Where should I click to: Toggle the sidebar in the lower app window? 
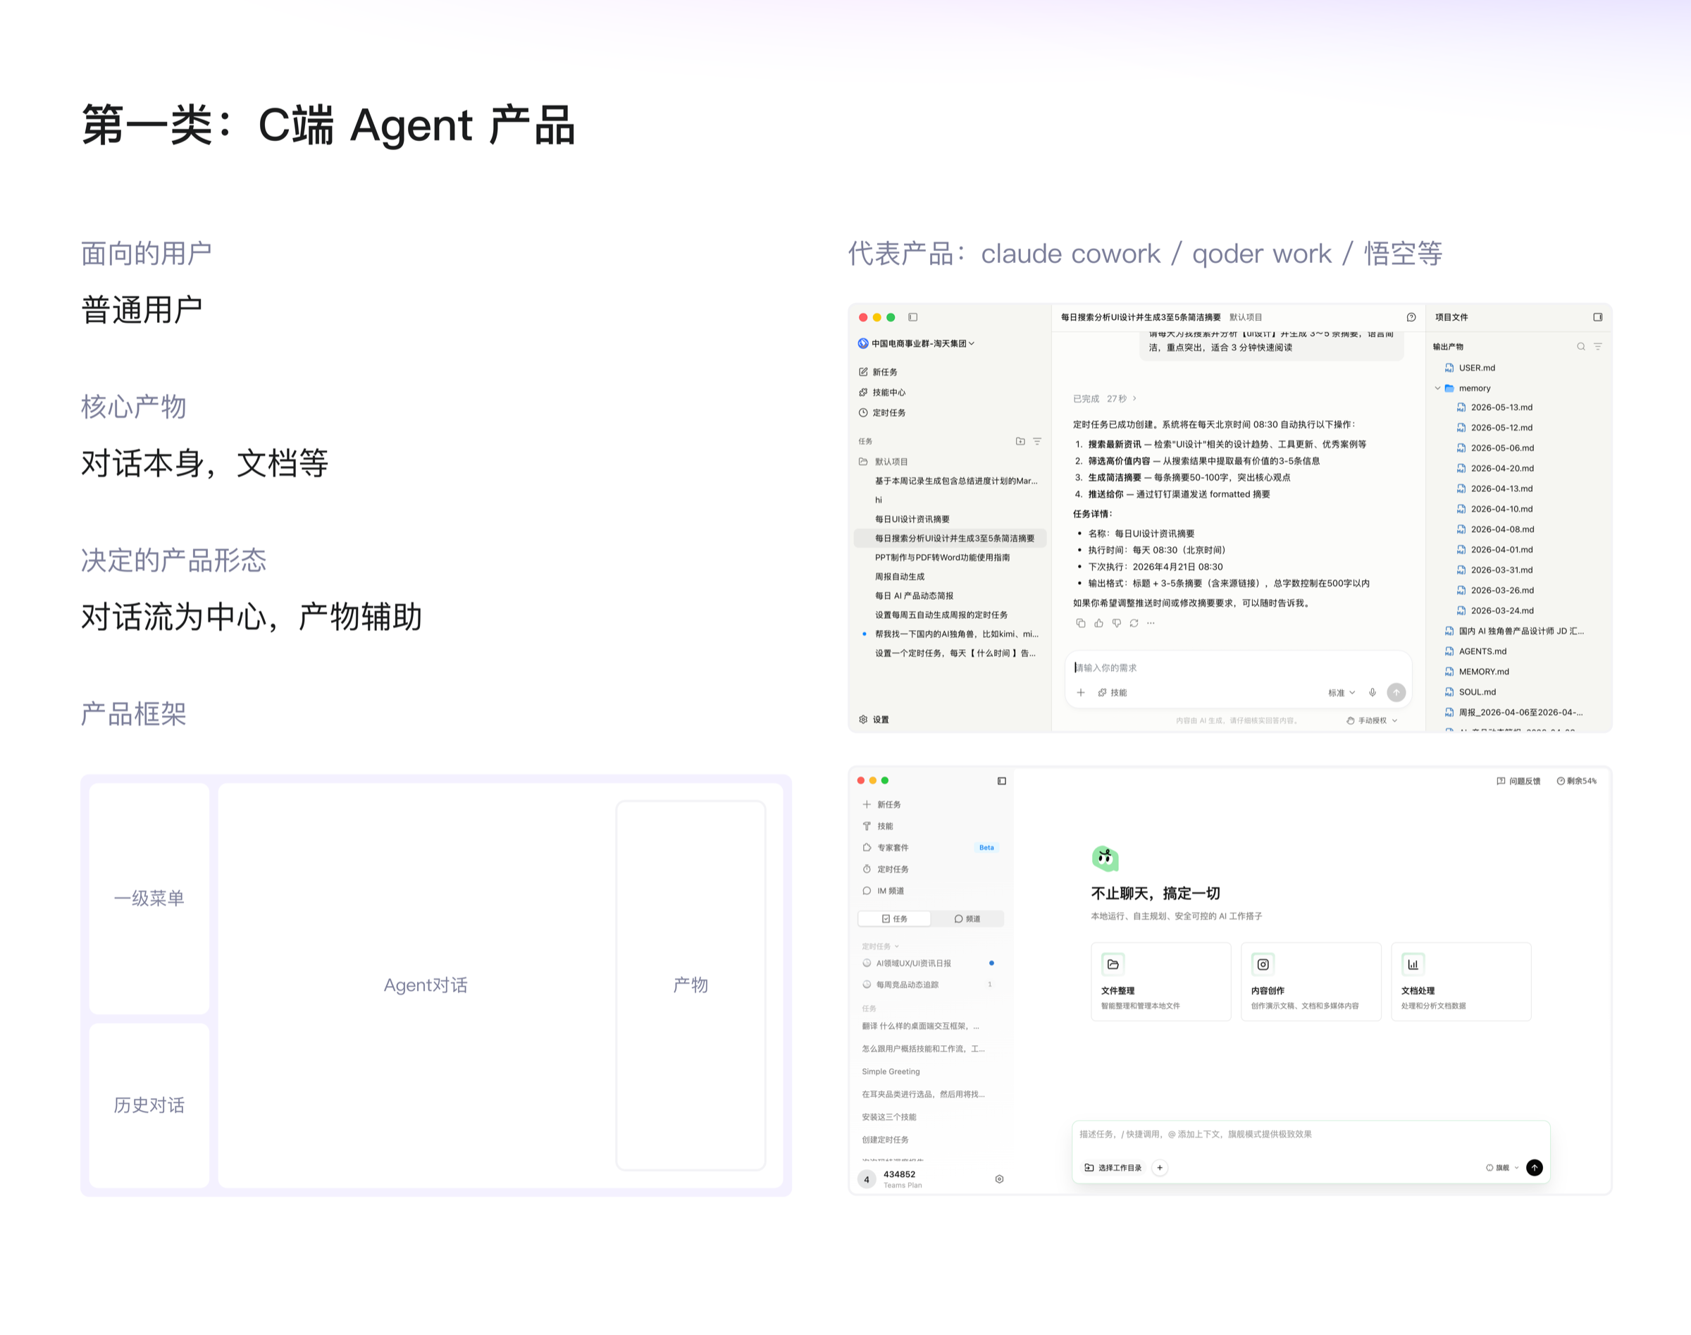[x=1002, y=781]
